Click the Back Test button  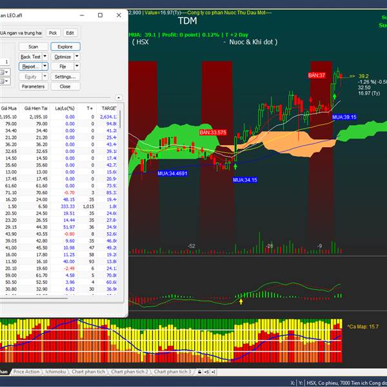tap(30, 57)
